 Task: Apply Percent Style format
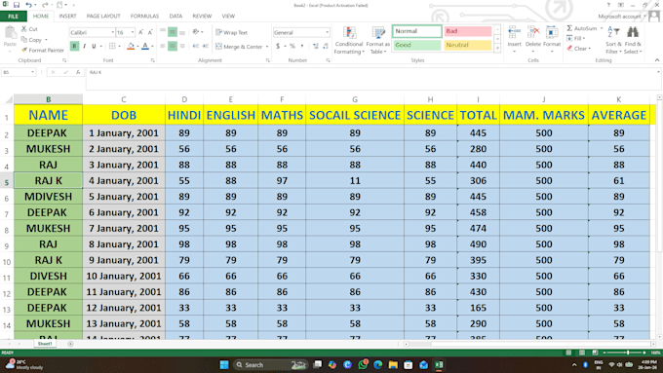coord(292,46)
